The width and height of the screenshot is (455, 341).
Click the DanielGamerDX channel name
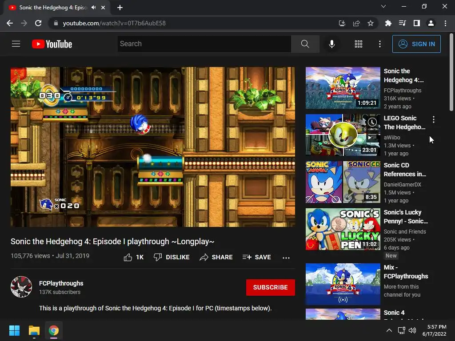(402, 184)
